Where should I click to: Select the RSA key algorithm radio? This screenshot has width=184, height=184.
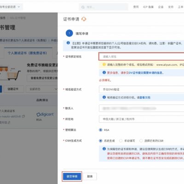(x=100, y=130)
